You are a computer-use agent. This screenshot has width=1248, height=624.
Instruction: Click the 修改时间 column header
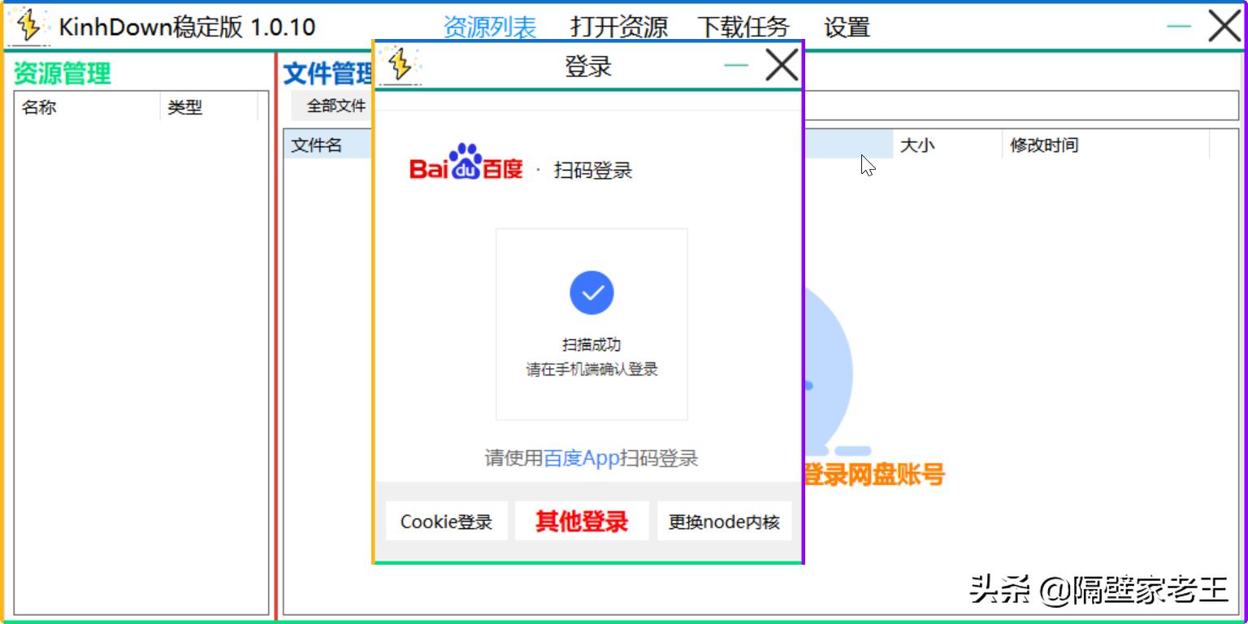point(1044,145)
